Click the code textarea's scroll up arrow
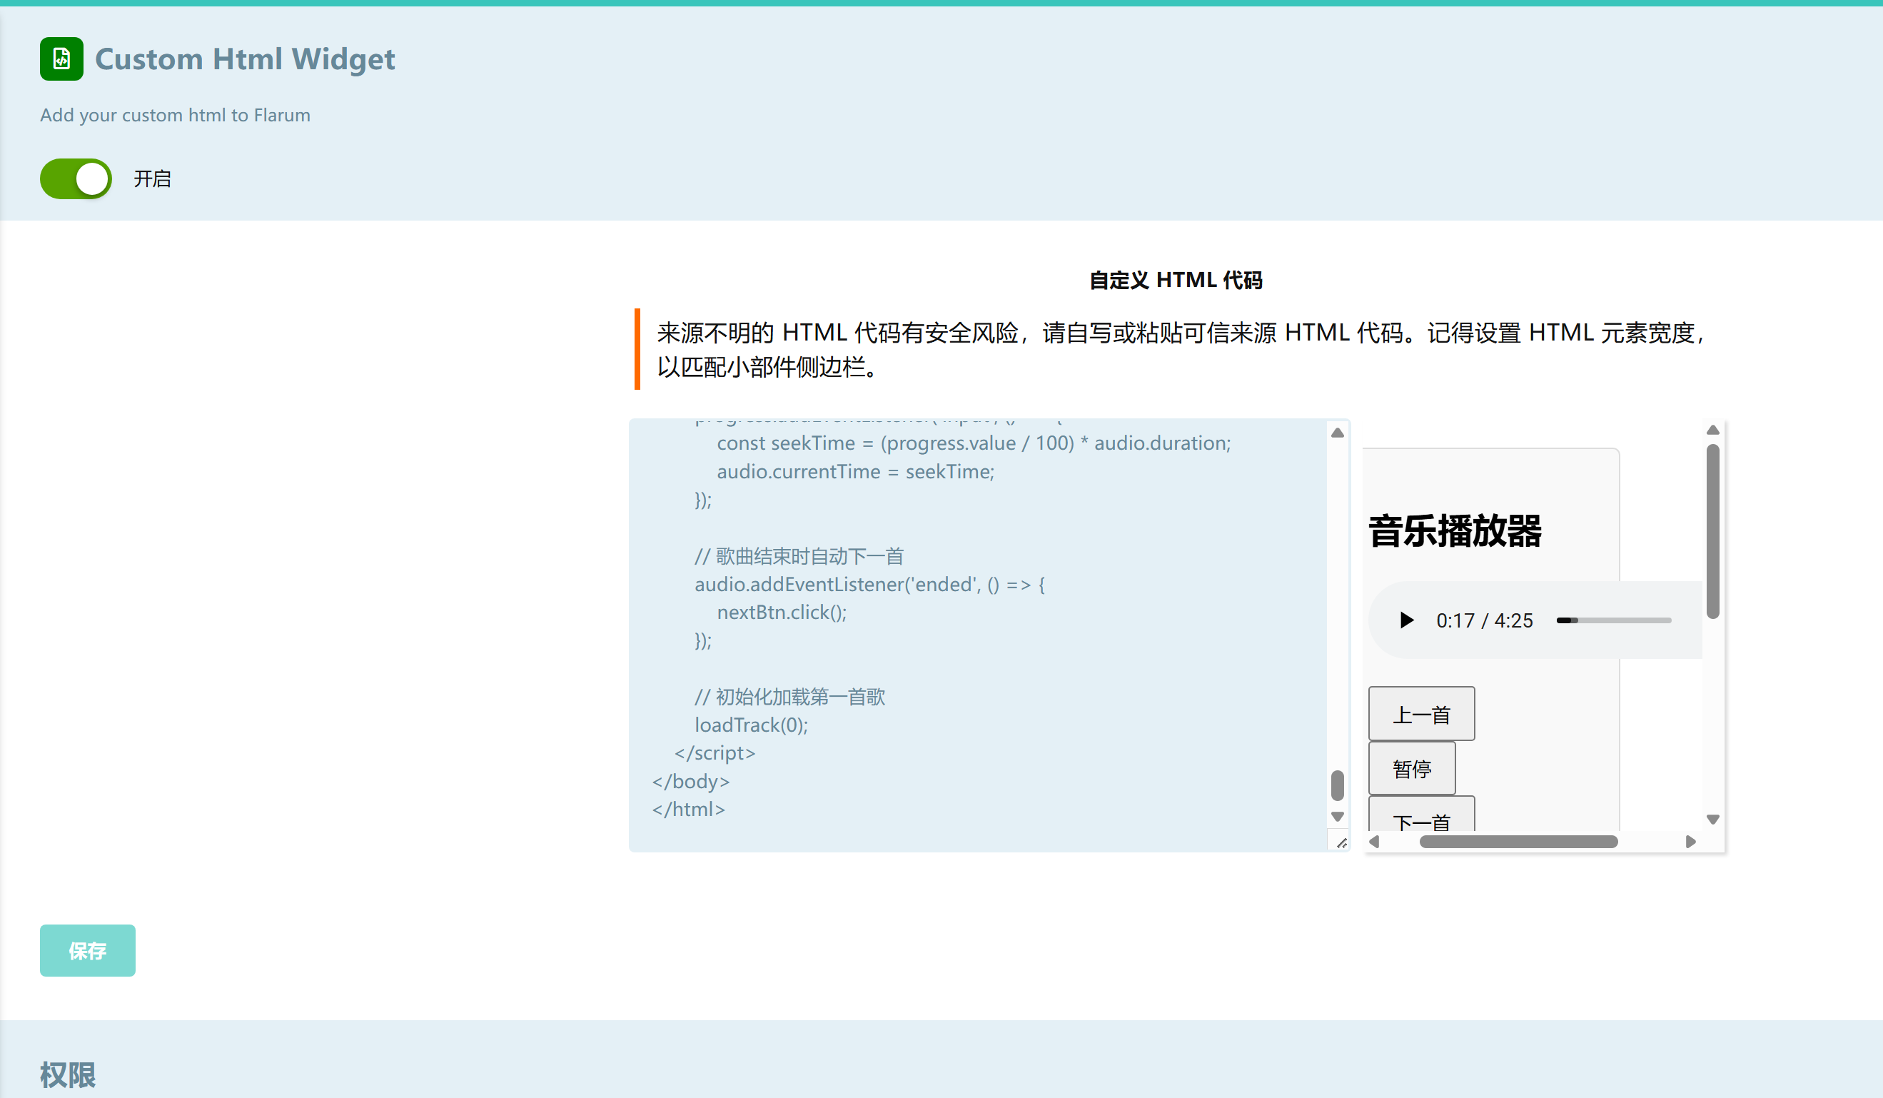The height and width of the screenshot is (1098, 1883). (x=1338, y=433)
